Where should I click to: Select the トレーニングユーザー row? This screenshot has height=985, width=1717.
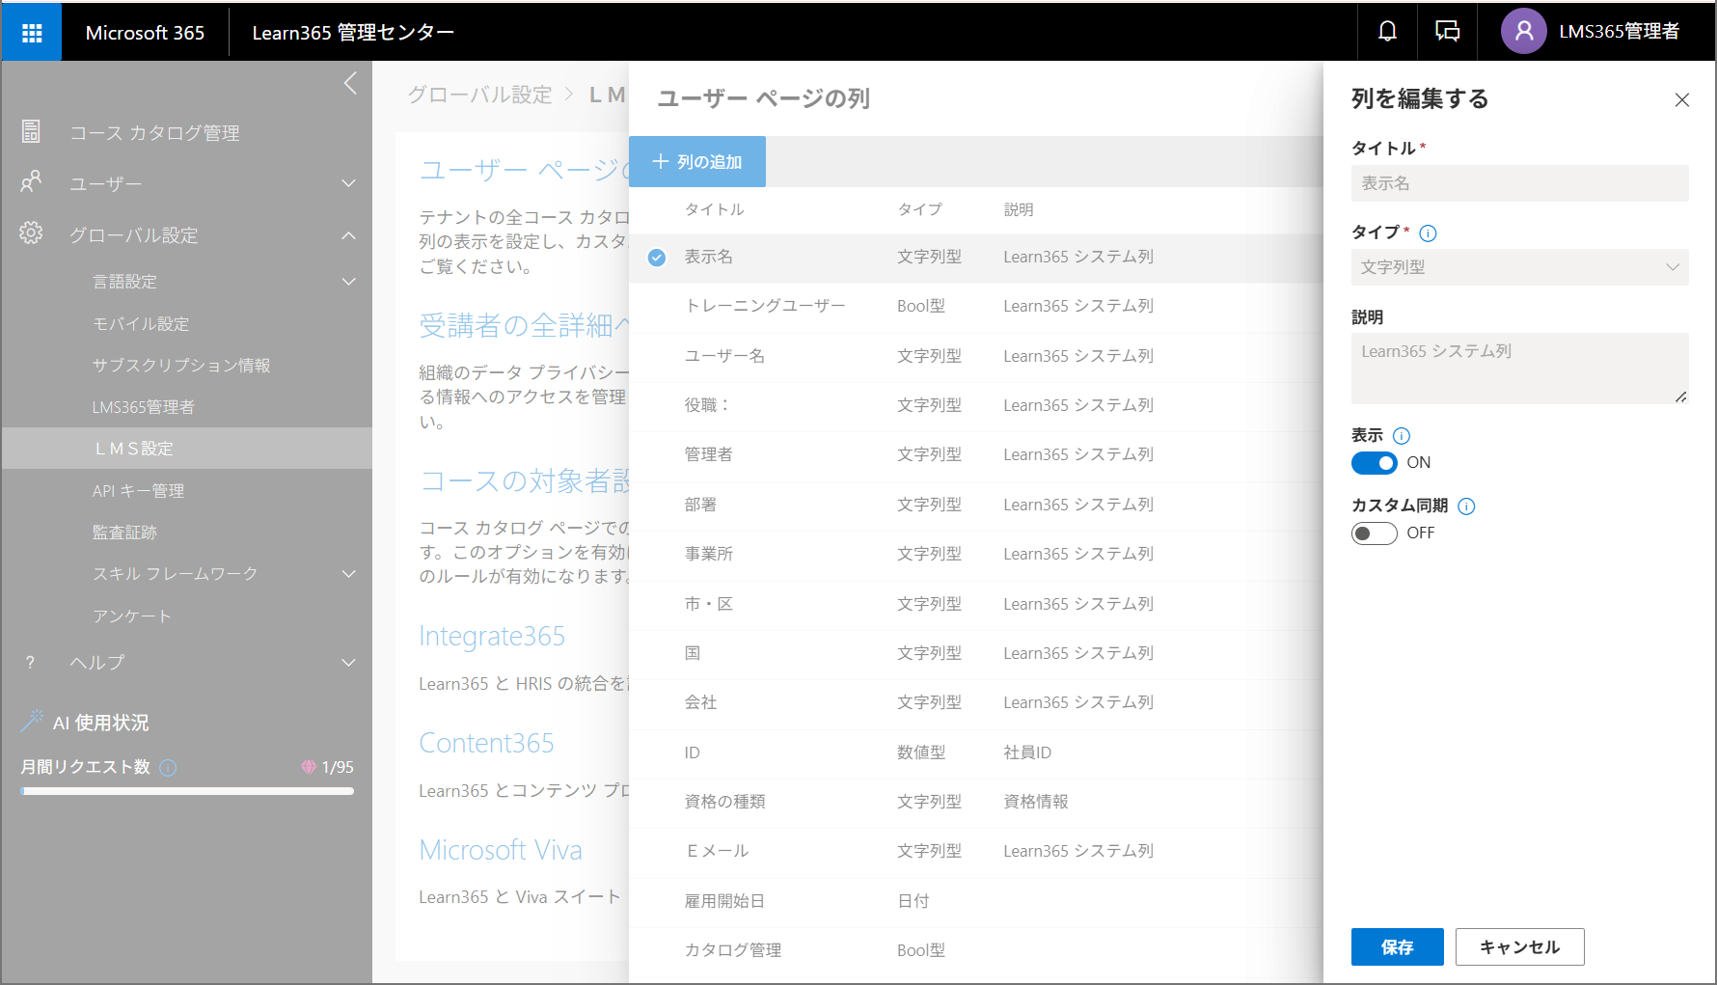tap(975, 307)
